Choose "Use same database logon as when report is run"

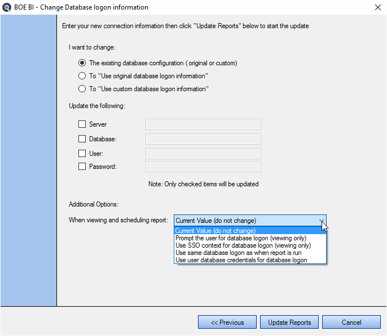click(250, 253)
